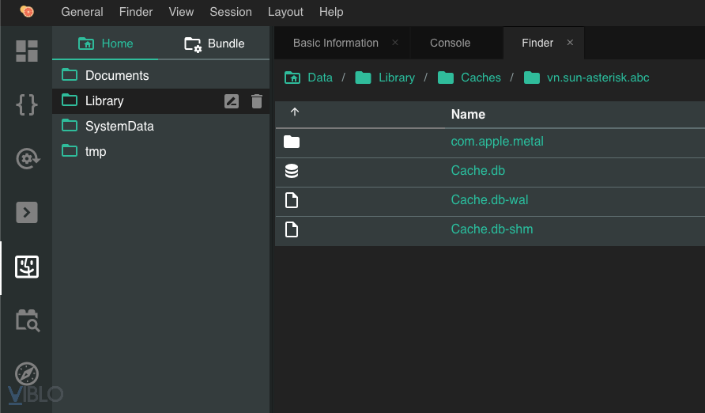Click the Caches breadcrumb folder icon
Viewport: 705px width, 413px height.
coord(446,78)
